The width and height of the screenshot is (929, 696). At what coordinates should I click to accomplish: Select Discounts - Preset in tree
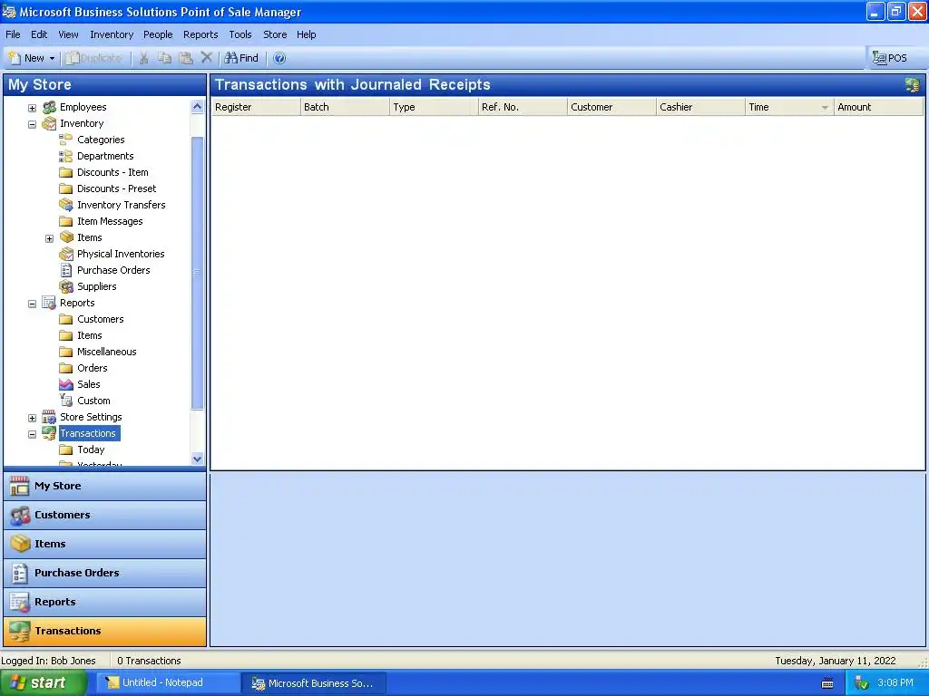tap(117, 188)
